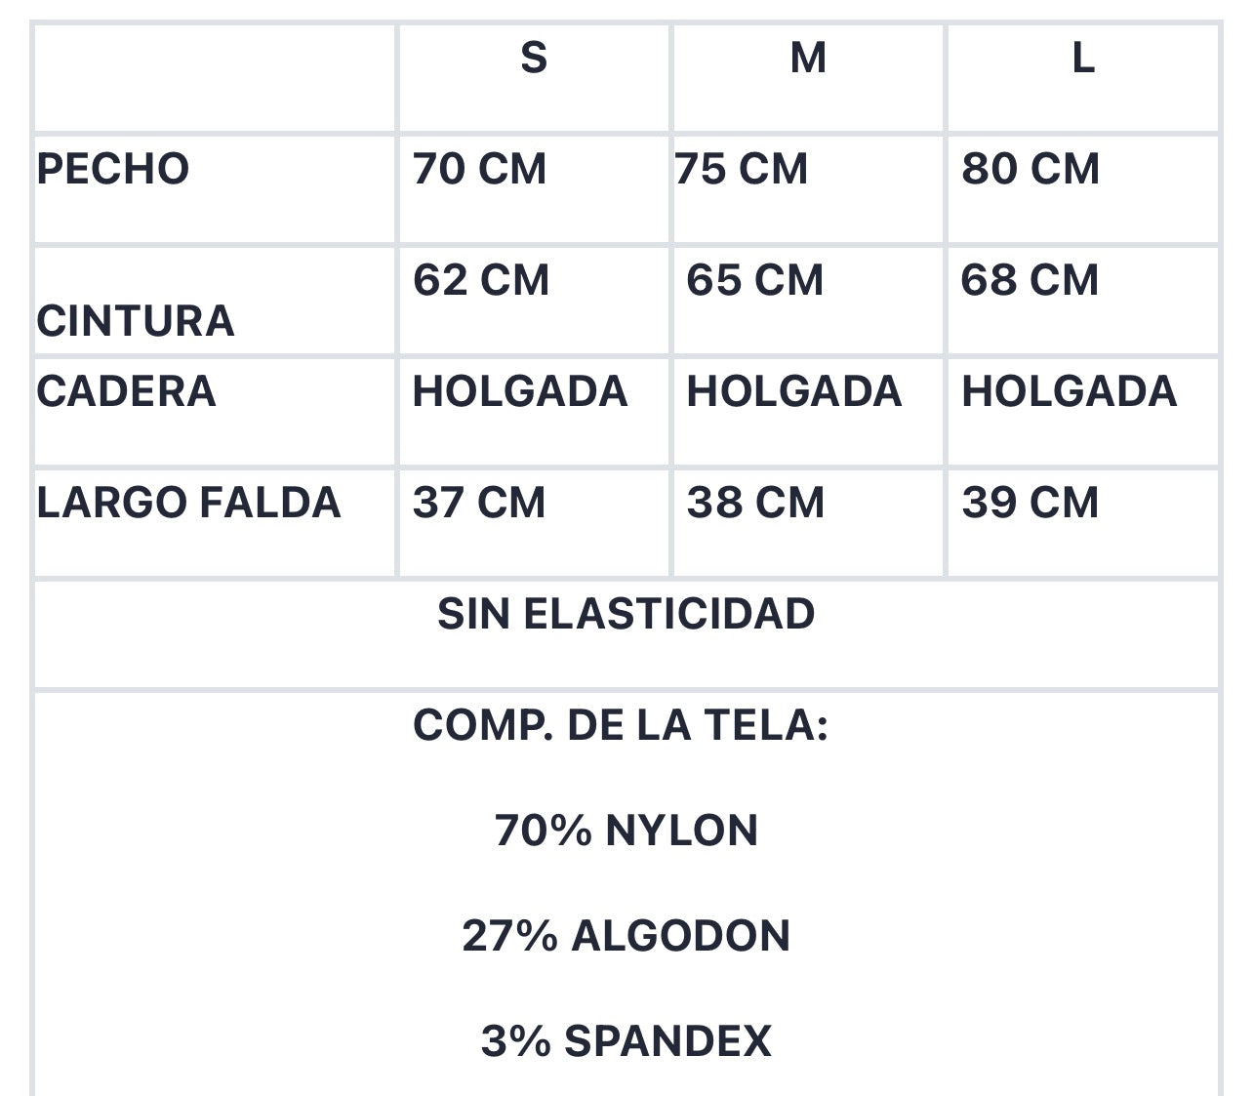Click the 75 CM chest cell

pyautogui.click(x=742, y=169)
